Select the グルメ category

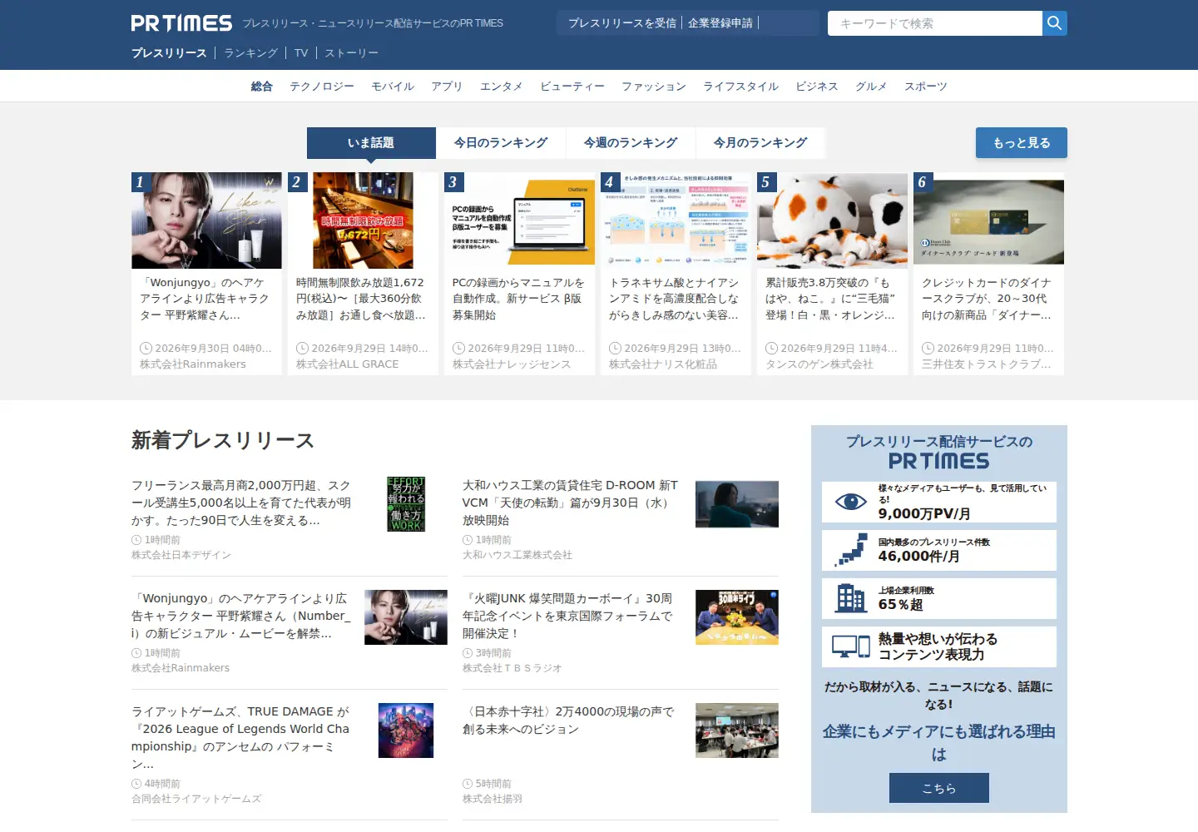point(871,87)
